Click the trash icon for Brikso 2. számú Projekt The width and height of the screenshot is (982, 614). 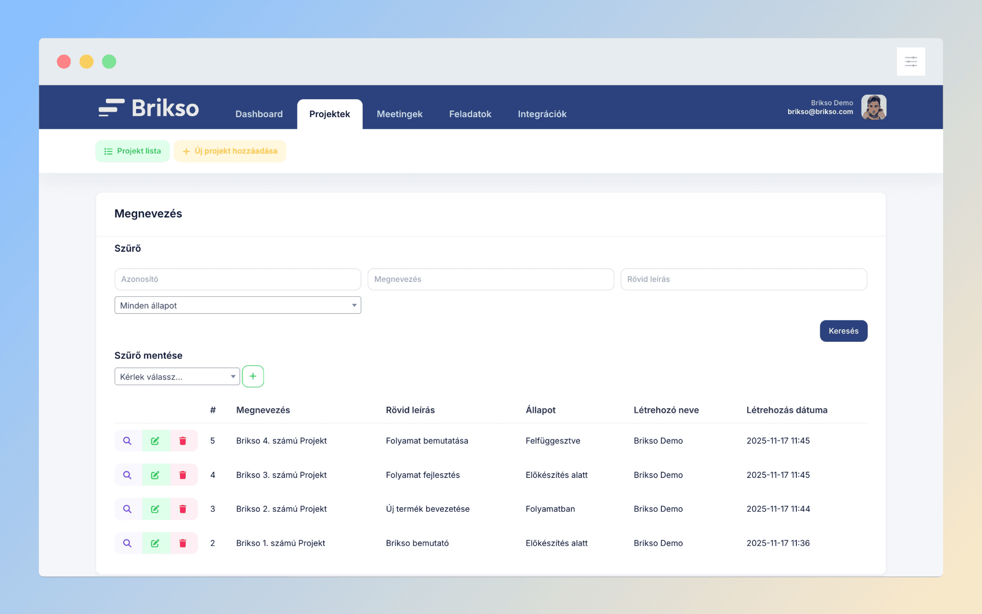[x=183, y=509]
